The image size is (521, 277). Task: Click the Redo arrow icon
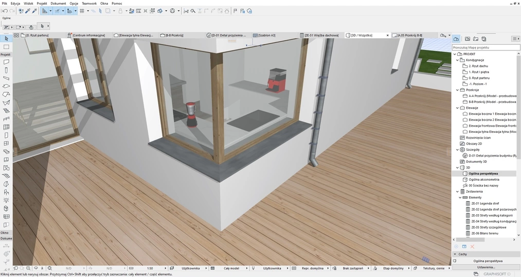point(11,11)
